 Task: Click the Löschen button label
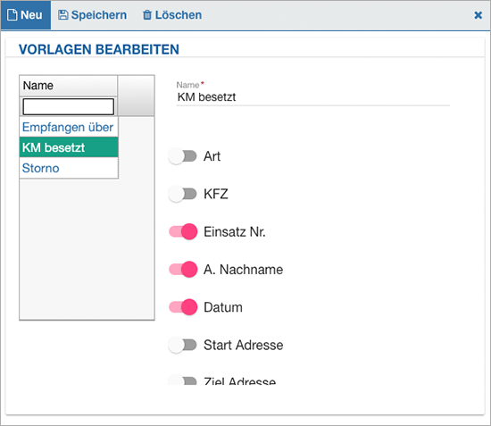click(x=179, y=14)
